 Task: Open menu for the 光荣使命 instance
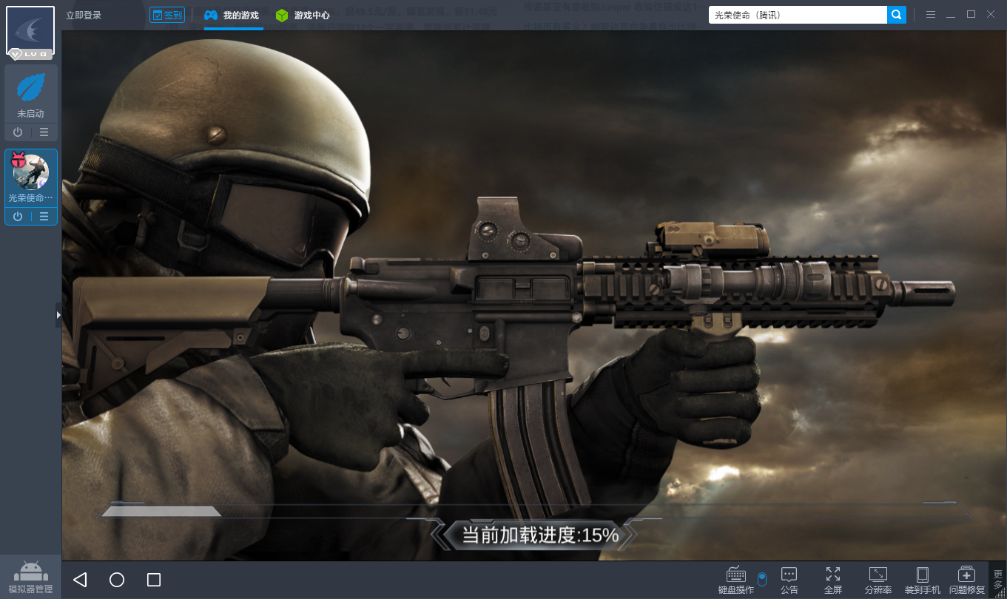(44, 216)
